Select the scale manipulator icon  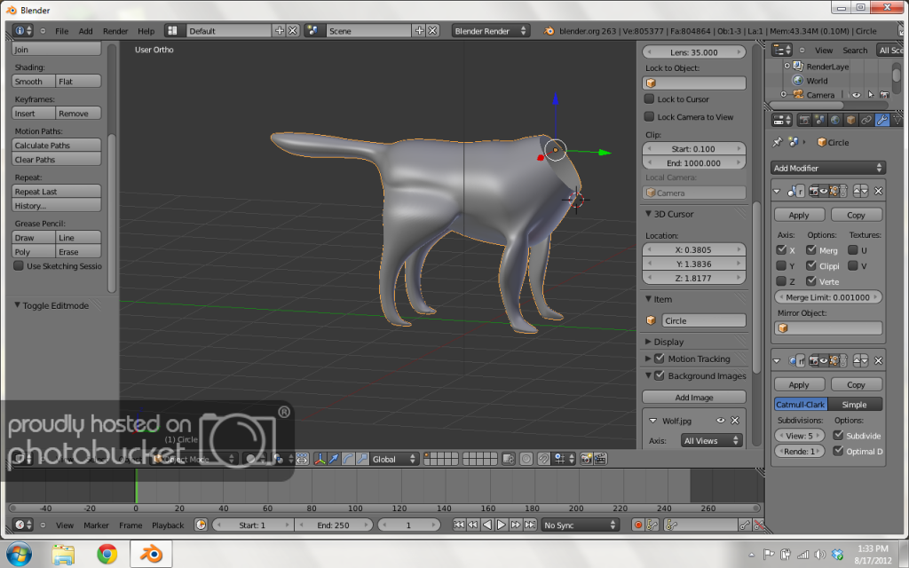[362, 459]
